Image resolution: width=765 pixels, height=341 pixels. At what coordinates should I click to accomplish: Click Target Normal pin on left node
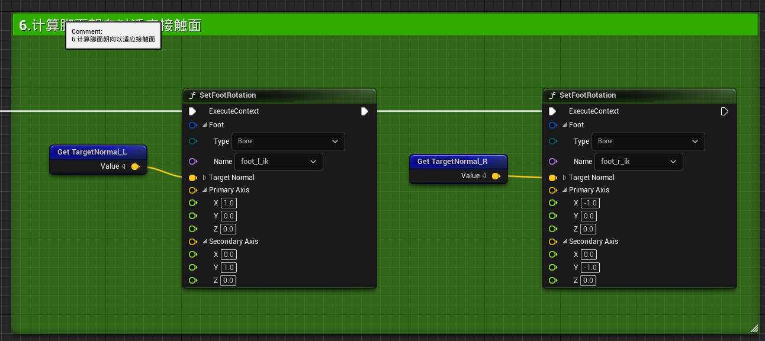click(x=192, y=178)
